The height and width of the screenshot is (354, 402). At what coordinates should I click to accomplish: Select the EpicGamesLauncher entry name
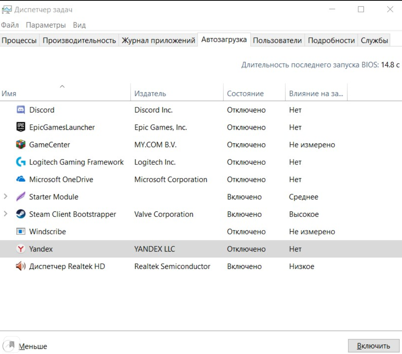(x=62, y=127)
